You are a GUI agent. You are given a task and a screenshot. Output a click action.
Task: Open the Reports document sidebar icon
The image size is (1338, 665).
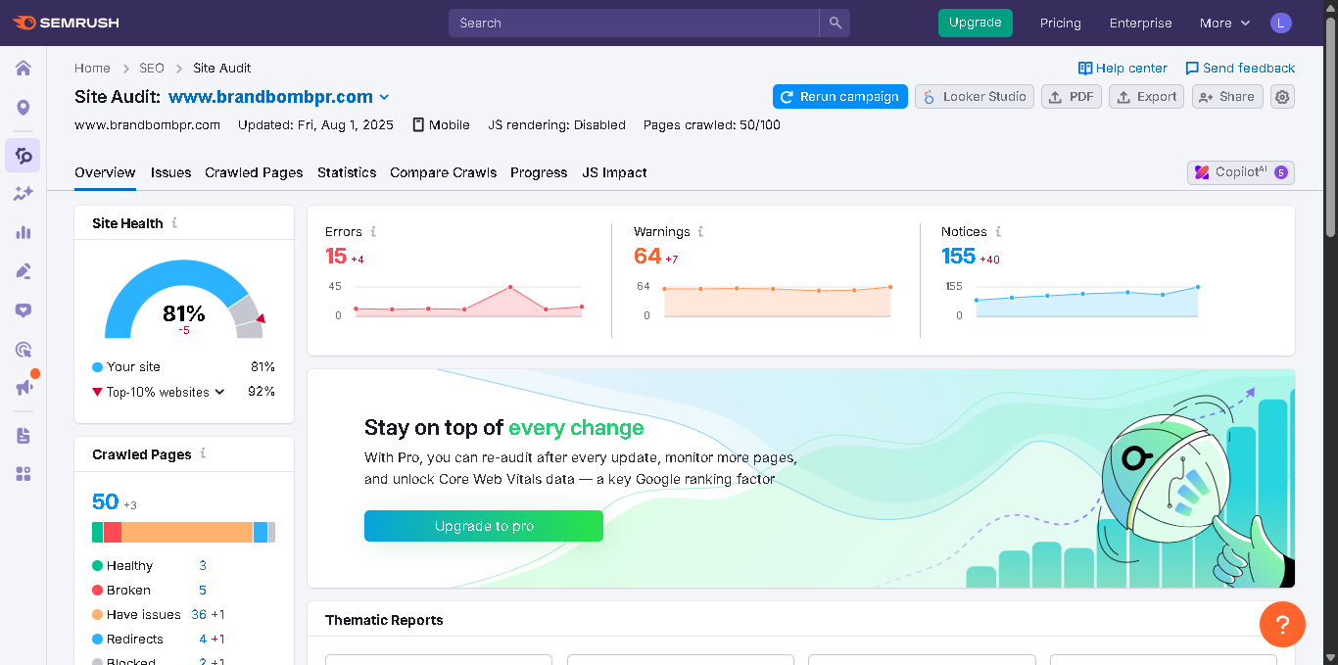(x=24, y=436)
